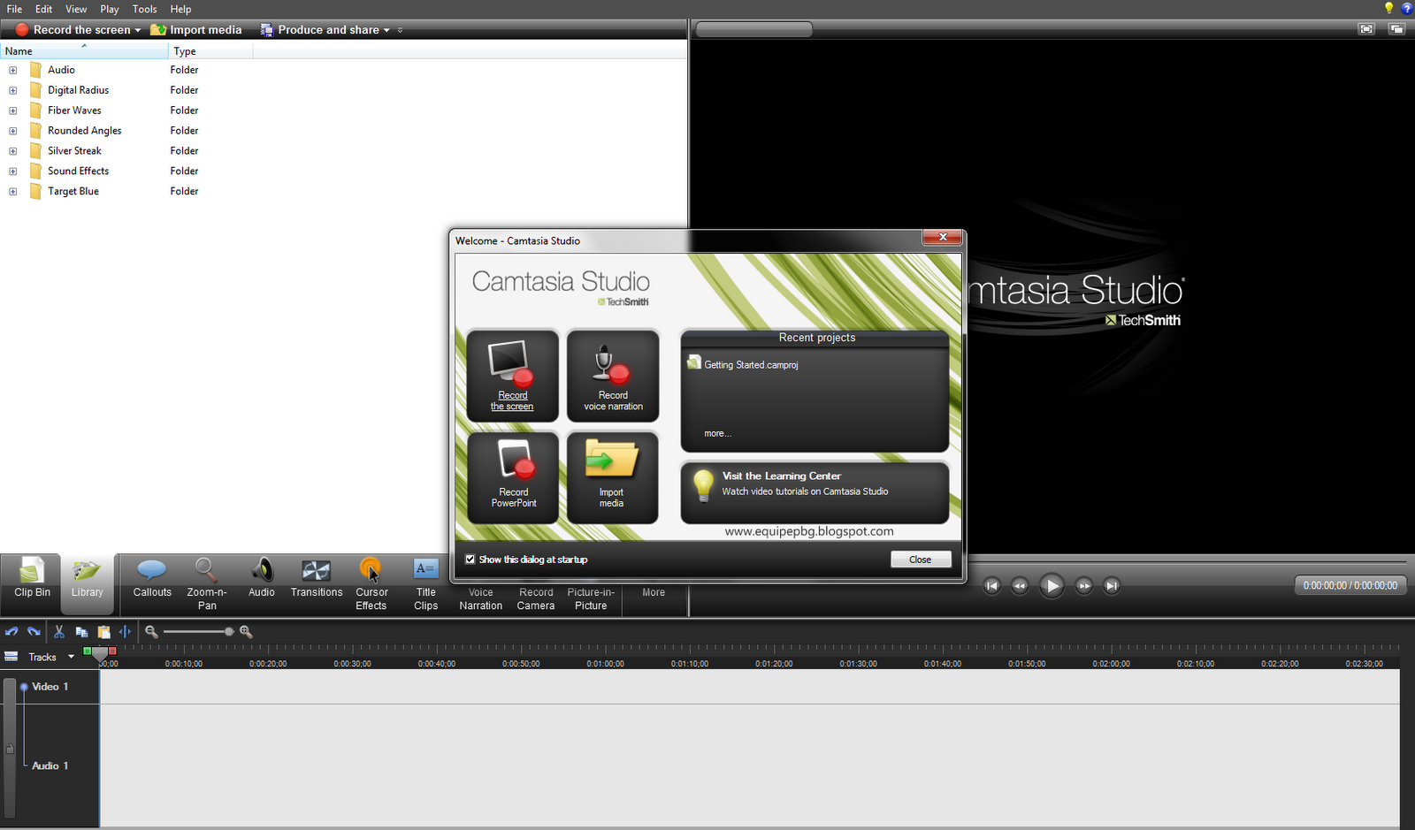The image size is (1415, 830).
Task: Click the preview playback seek bar
Action: tap(1187, 561)
